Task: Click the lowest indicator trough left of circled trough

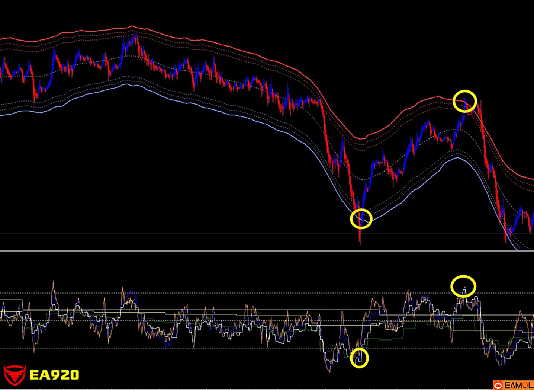Action: pyautogui.click(x=329, y=370)
